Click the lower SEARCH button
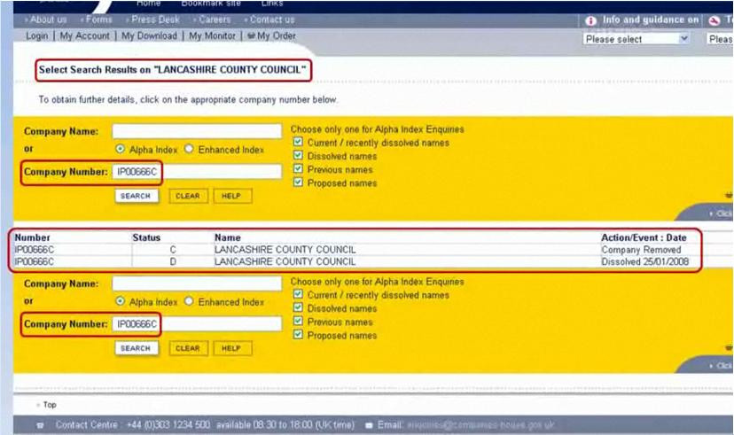 tap(136, 348)
